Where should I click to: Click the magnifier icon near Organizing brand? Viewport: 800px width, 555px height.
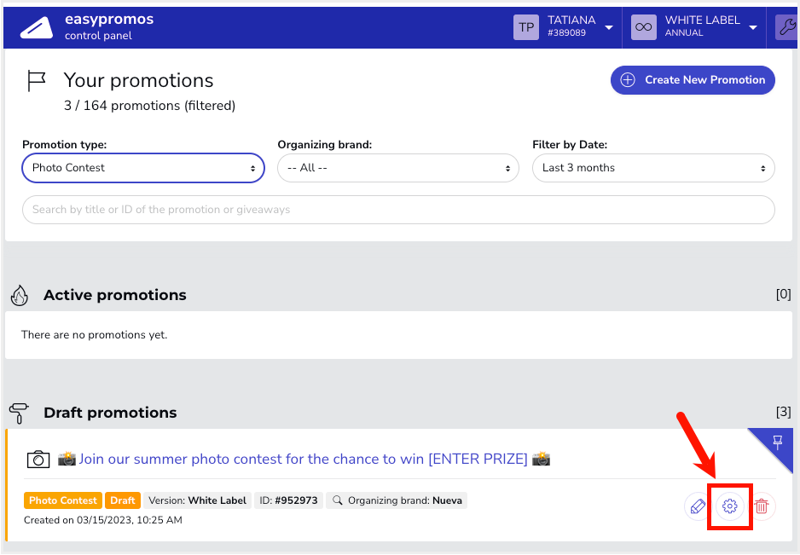pyautogui.click(x=337, y=500)
